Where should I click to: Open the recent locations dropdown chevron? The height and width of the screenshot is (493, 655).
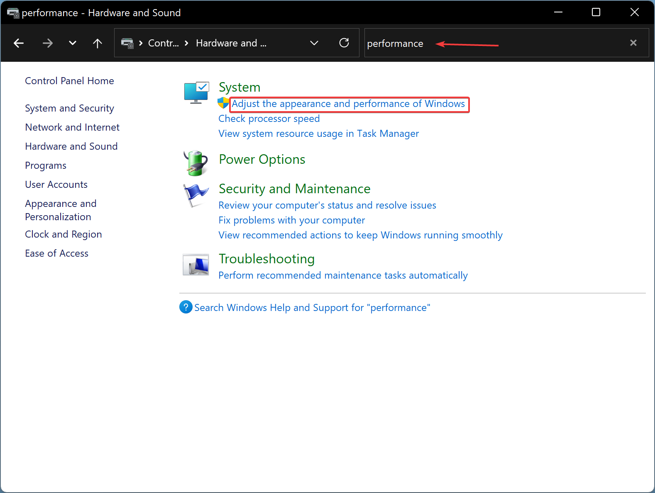pyautogui.click(x=73, y=43)
